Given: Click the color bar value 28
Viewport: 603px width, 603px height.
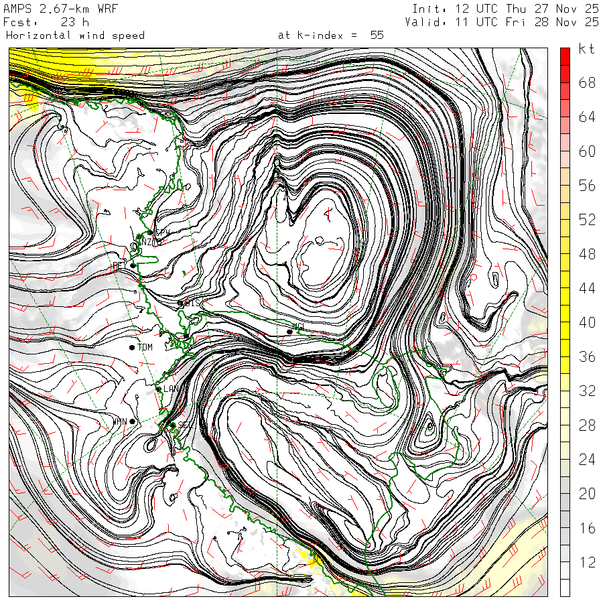Looking at the screenshot, I should click(587, 425).
